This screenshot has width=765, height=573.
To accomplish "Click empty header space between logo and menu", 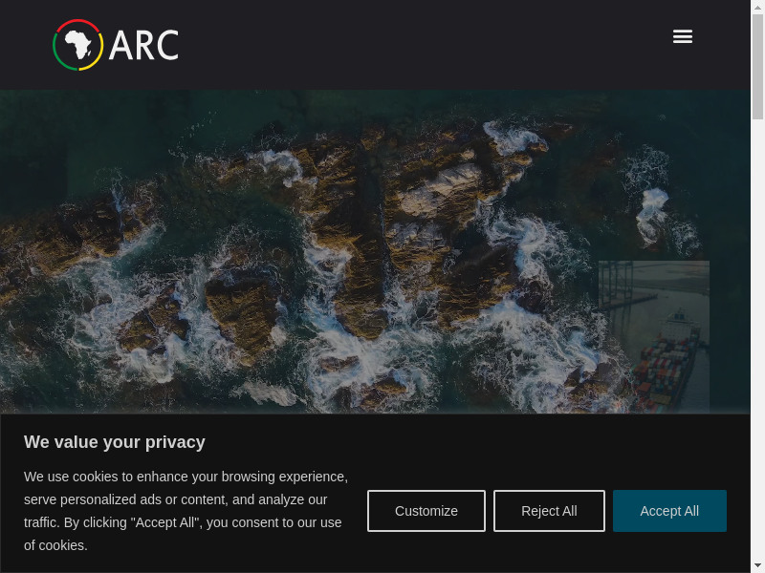I will (421, 45).
